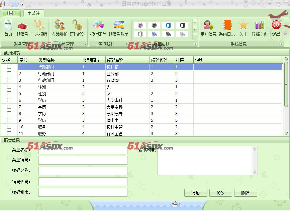Open 报销账单 query icon

click(x=98, y=25)
